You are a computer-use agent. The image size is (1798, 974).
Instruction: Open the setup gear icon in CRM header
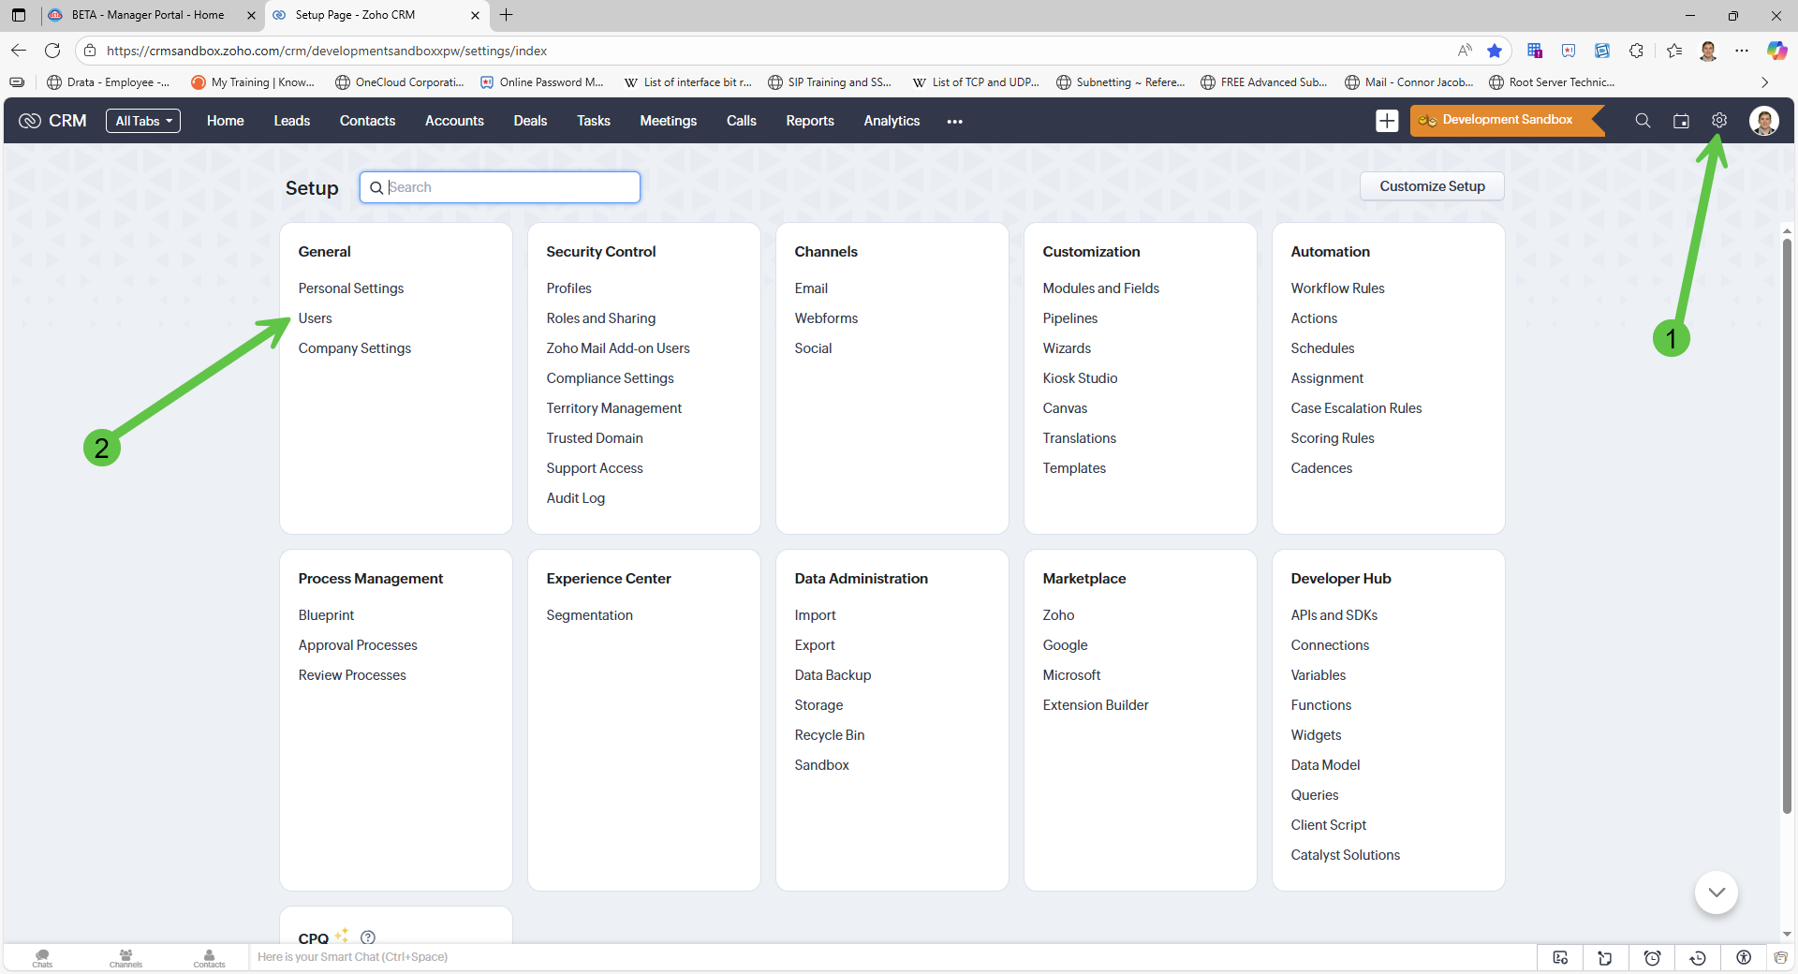1718,121
